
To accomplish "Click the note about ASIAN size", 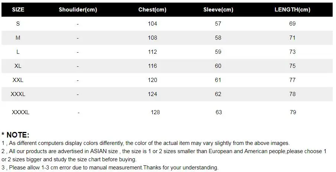I will [164, 155].
